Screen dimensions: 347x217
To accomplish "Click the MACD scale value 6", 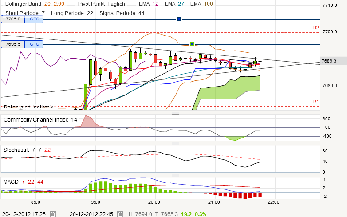I will click(324, 180).
